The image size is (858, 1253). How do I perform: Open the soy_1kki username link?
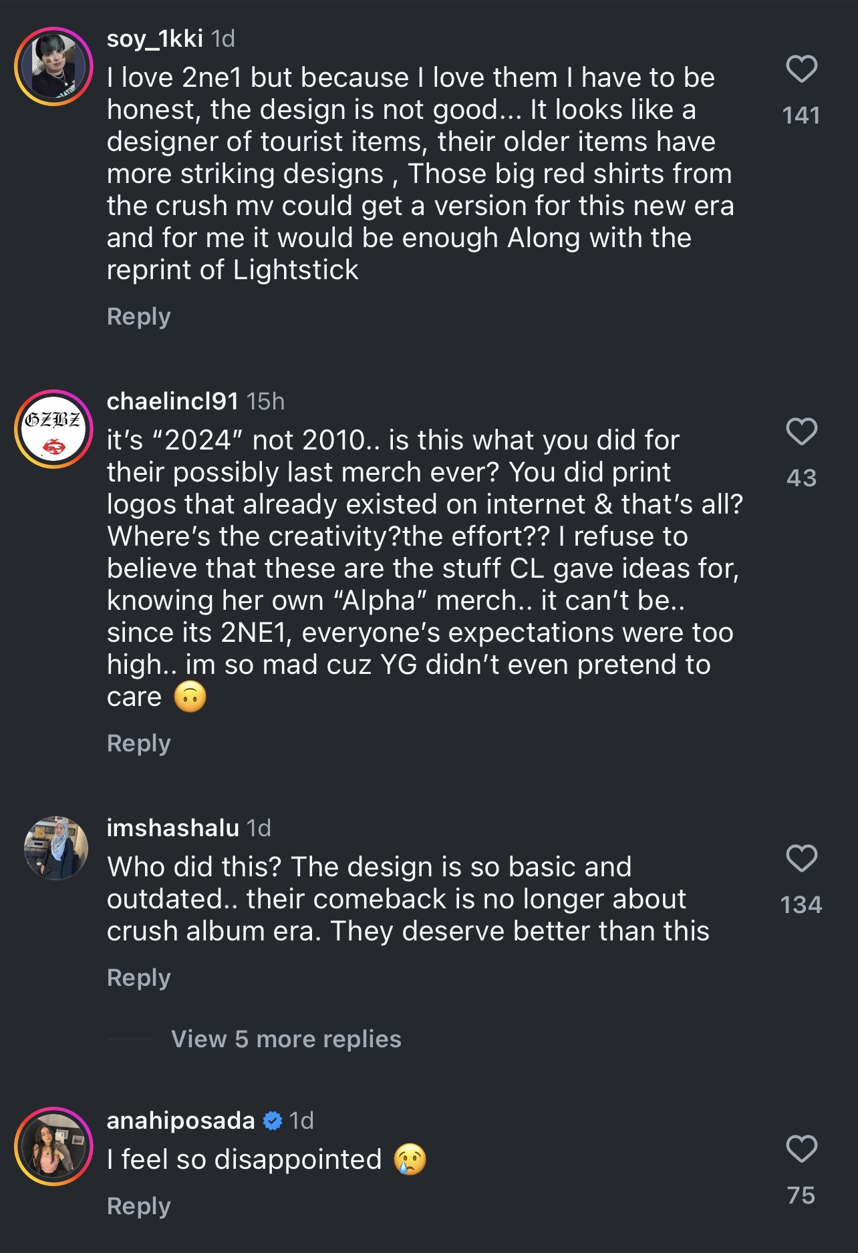pos(154,39)
